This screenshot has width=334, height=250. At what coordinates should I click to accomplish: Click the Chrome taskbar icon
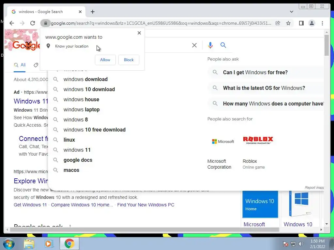[x=69, y=244]
